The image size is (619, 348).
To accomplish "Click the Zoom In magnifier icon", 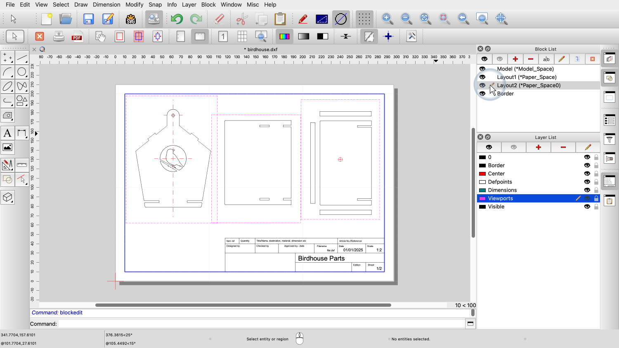I will (387, 19).
